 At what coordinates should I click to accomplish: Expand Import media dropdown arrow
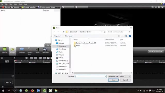36,7
